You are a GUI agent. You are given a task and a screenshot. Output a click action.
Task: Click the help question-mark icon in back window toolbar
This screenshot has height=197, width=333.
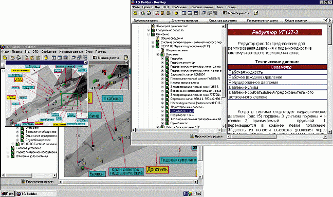click(x=126, y=57)
